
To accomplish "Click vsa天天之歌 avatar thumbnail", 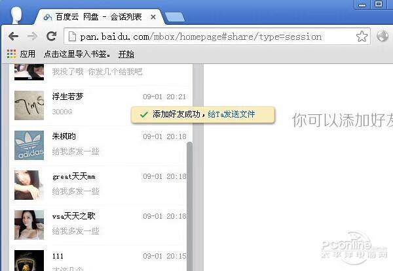I will pyautogui.click(x=29, y=225).
